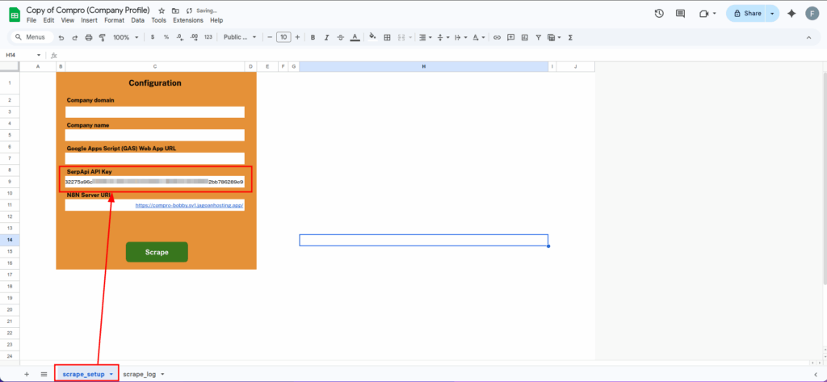827x382 pixels.
Task: Click the Company domain input cell
Action: point(154,112)
